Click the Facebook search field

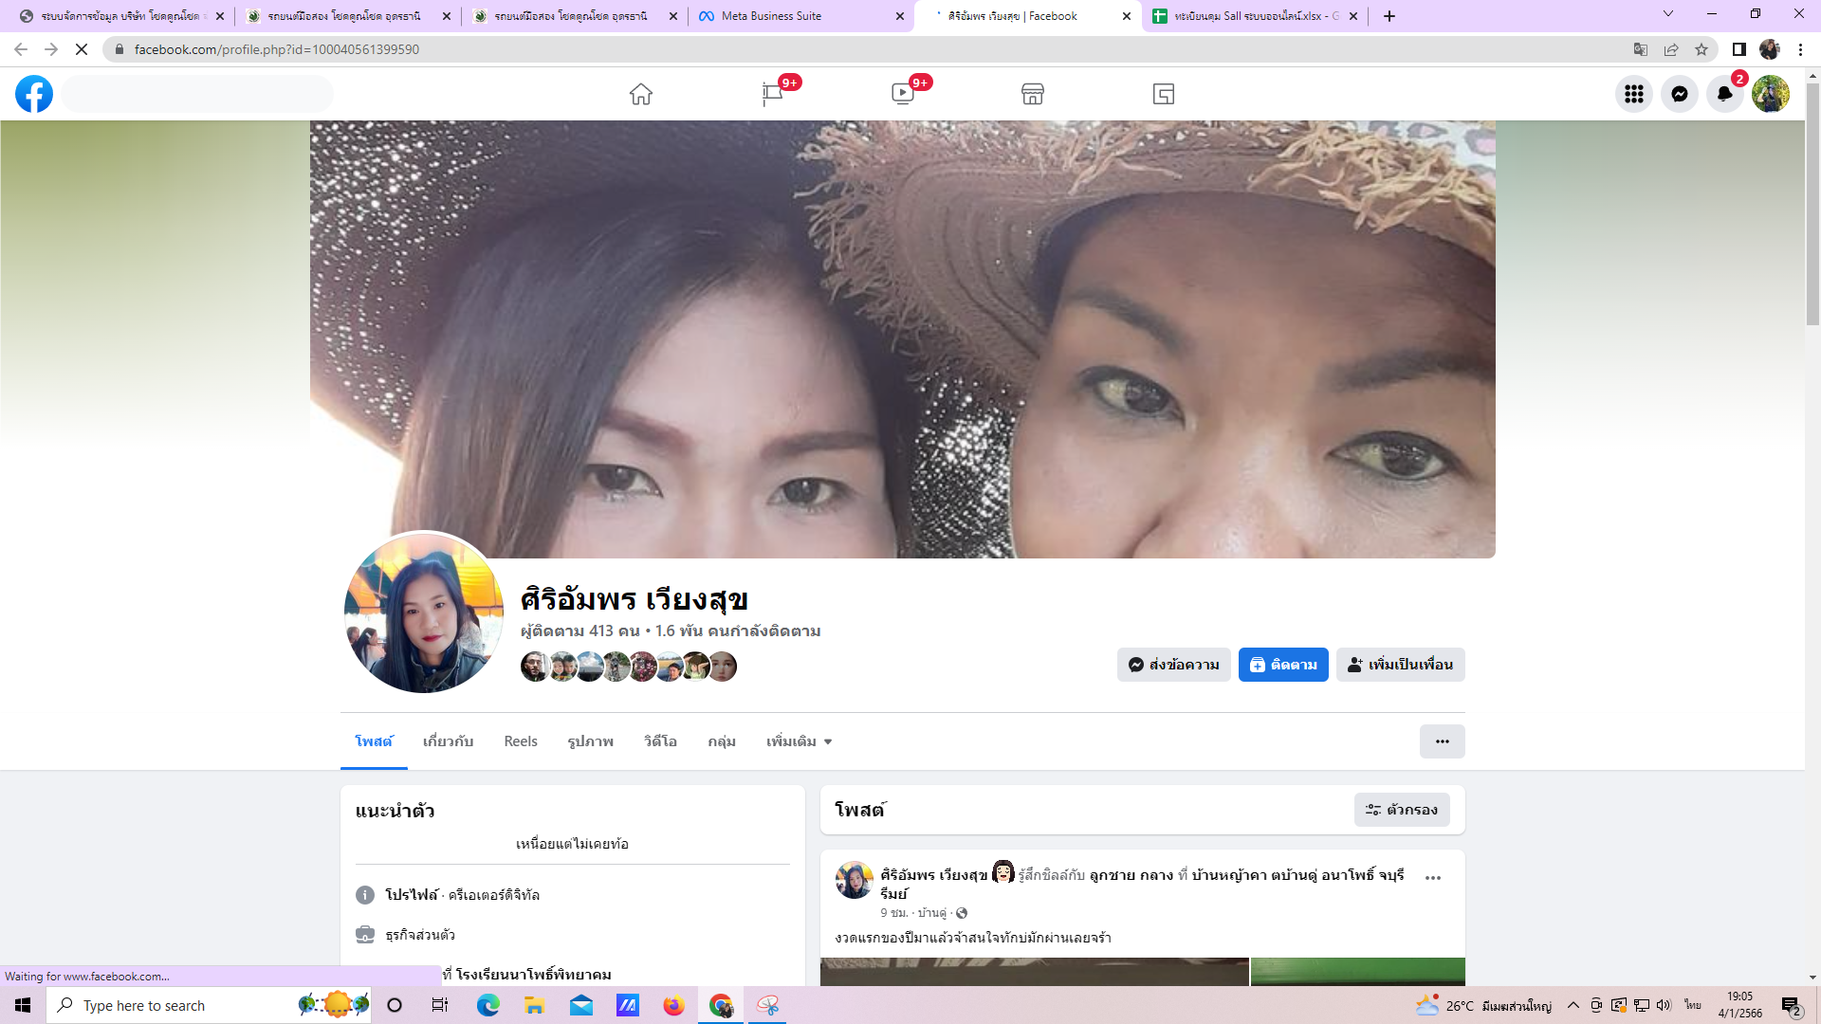(x=198, y=94)
